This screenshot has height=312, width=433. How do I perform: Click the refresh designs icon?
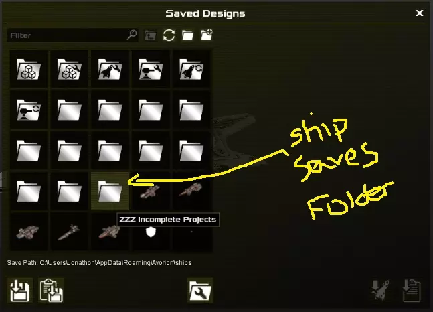(169, 35)
